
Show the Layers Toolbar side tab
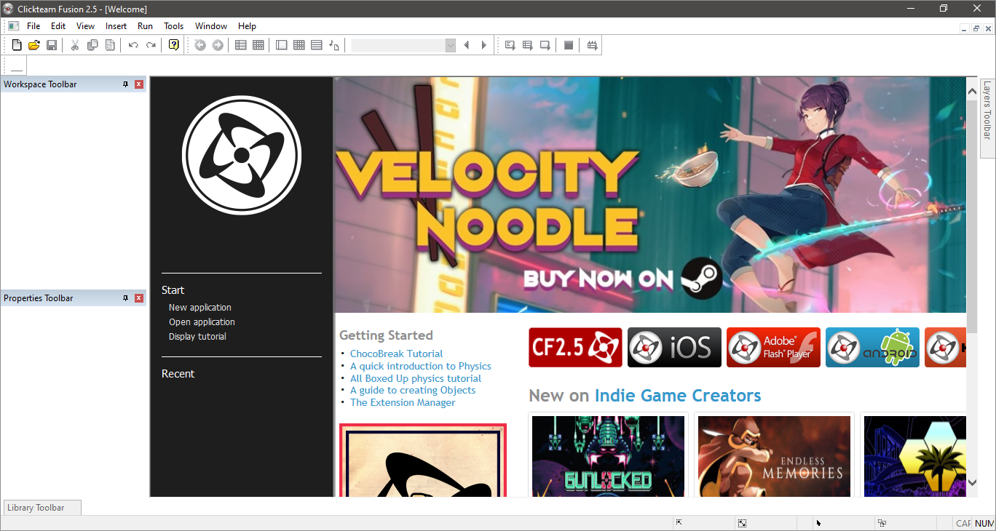coord(987,118)
